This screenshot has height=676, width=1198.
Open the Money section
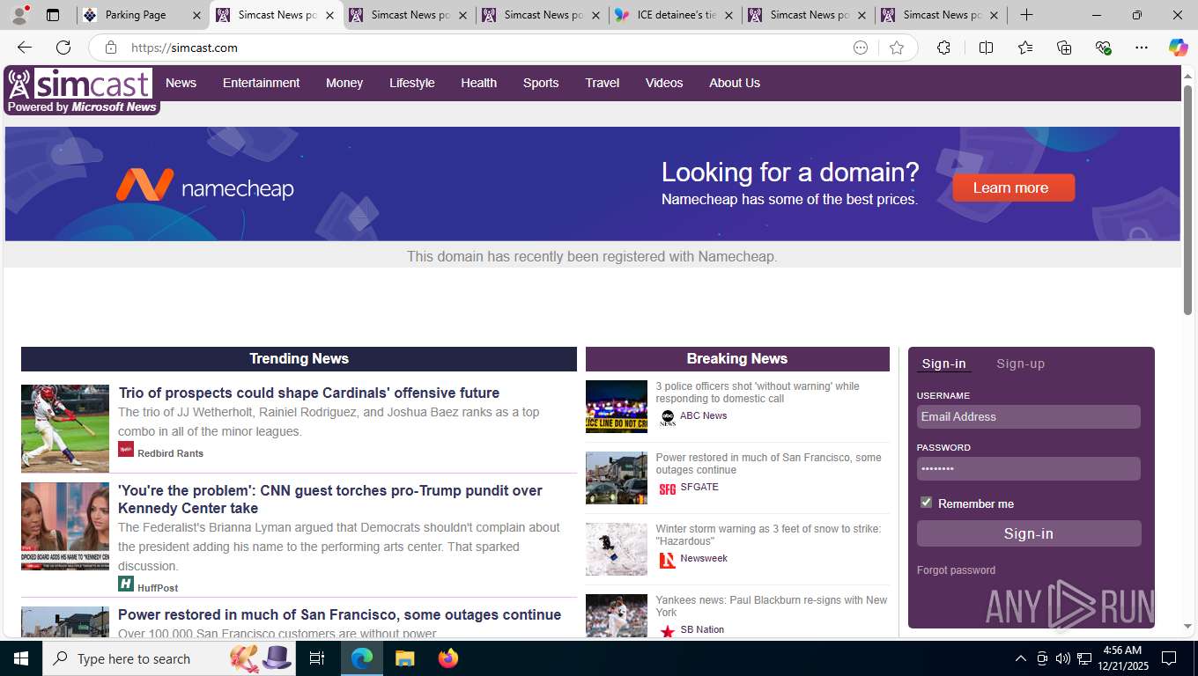click(344, 83)
